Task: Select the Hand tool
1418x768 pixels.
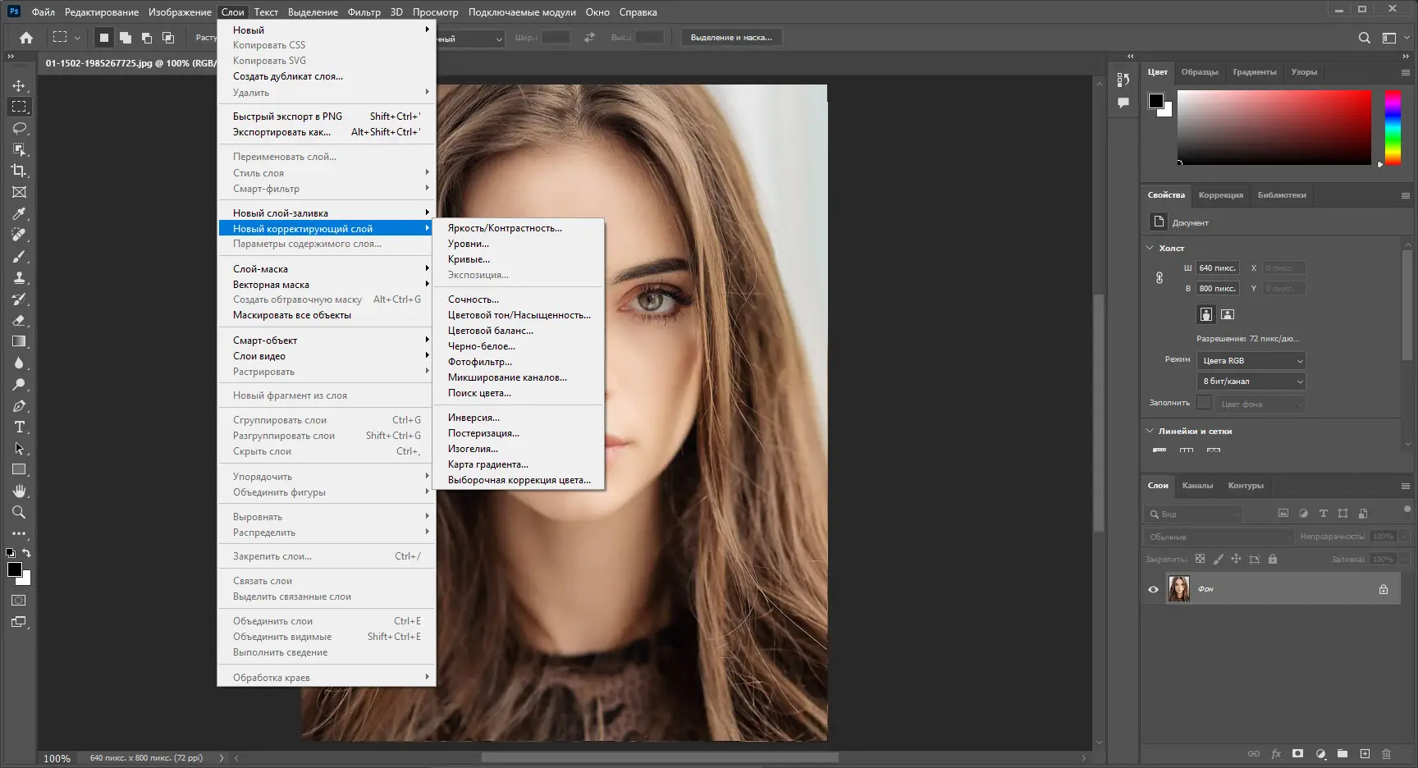Action: click(20, 491)
